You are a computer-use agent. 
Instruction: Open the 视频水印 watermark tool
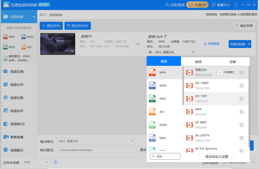point(14,85)
